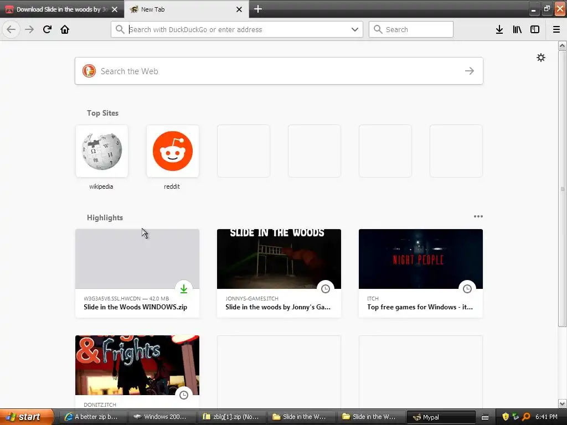Toggle the sidebars icon in toolbar

(x=535, y=29)
